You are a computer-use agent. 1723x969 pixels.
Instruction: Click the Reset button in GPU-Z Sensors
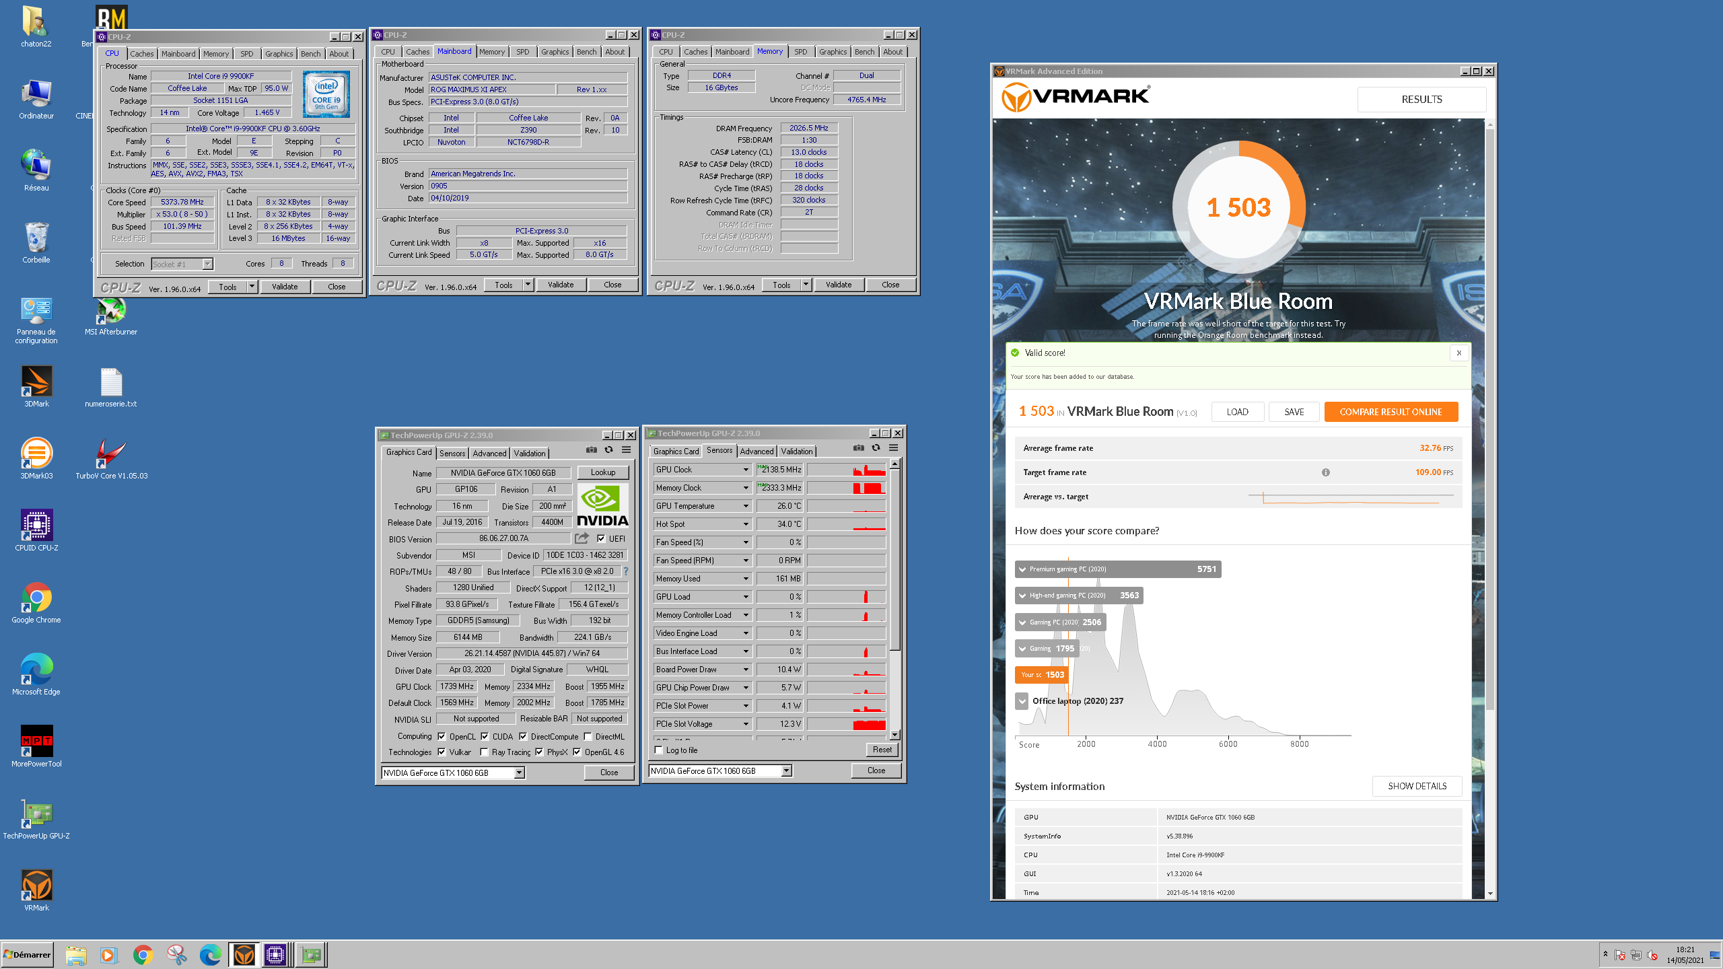[882, 750]
